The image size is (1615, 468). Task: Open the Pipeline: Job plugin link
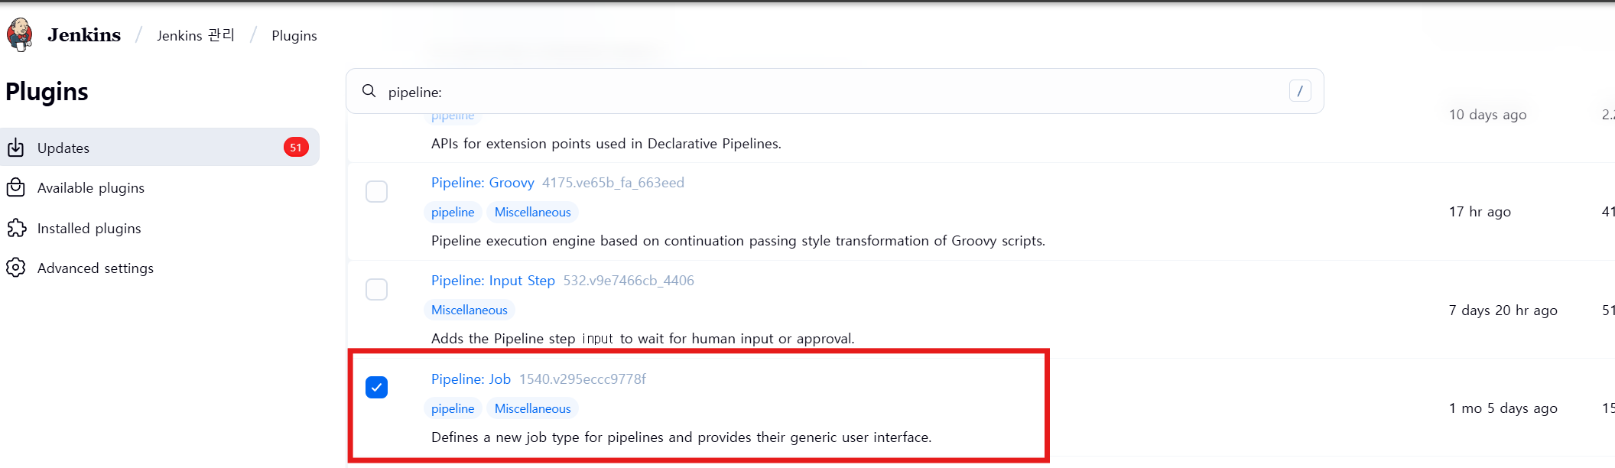(471, 379)
